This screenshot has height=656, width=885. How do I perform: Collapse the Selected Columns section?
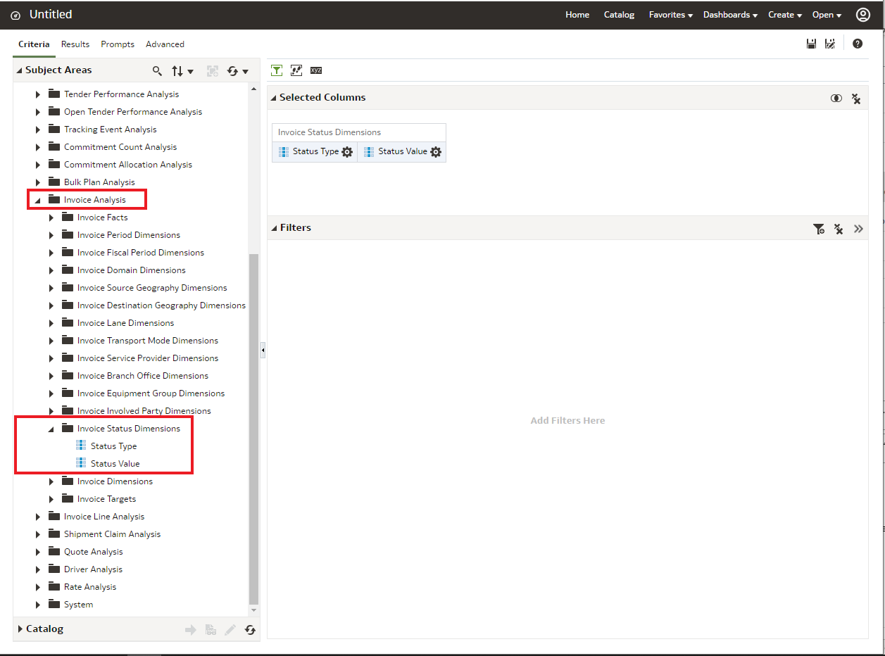click(273, 99)
